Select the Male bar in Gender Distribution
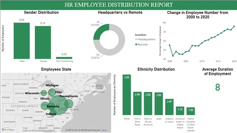The height and width of the screenshot is (133, 237). pos(21,41)
